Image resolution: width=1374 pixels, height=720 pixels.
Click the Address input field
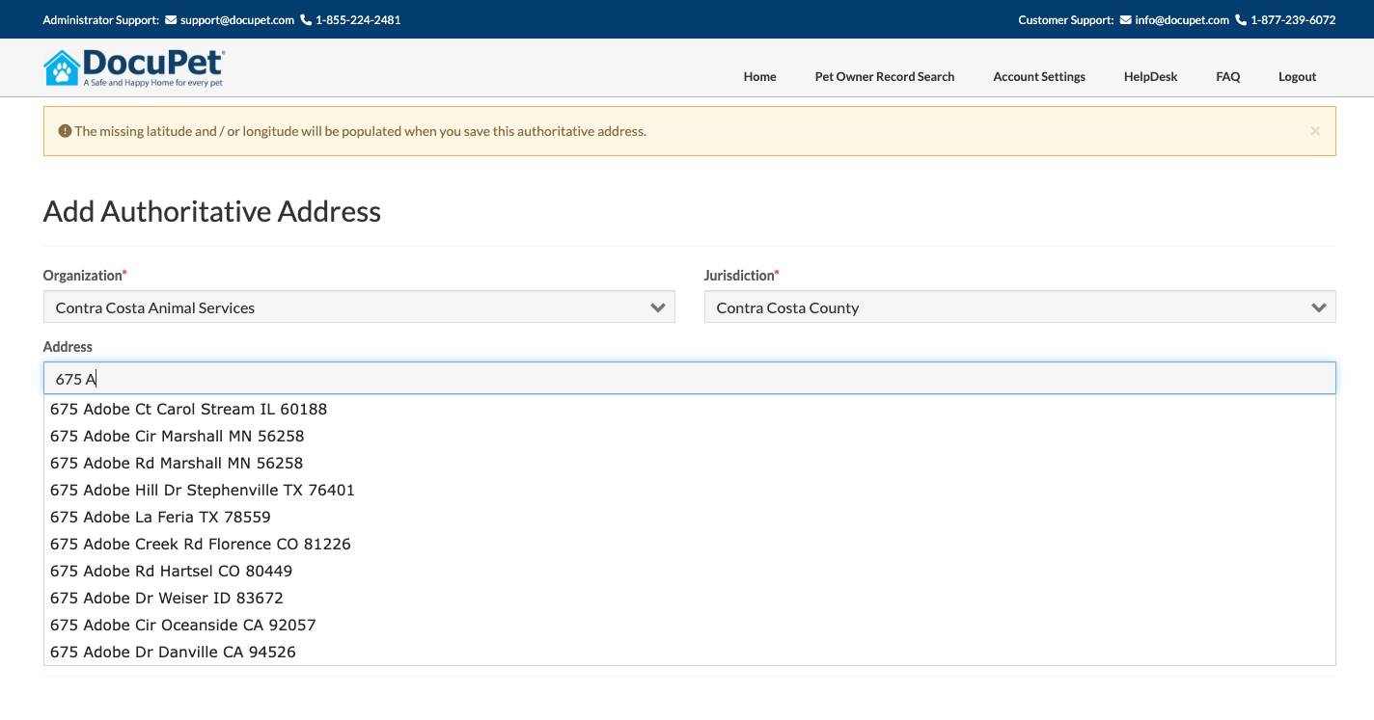click(690, 378)
